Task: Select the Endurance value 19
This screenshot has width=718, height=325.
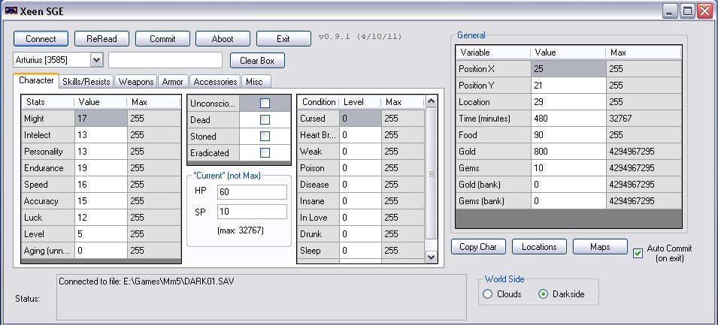Action: (x=101, y=168)
